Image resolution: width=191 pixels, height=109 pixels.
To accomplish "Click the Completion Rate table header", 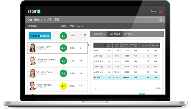I will pyautogui.click(x=136, y=45).
